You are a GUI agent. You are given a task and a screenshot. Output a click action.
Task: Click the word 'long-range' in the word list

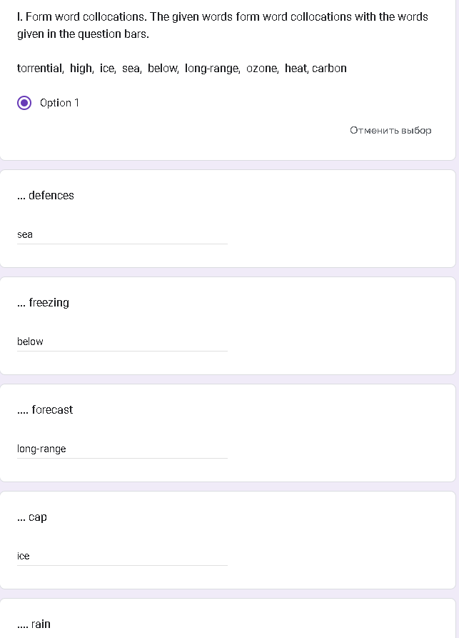click(x=211, y=69)
